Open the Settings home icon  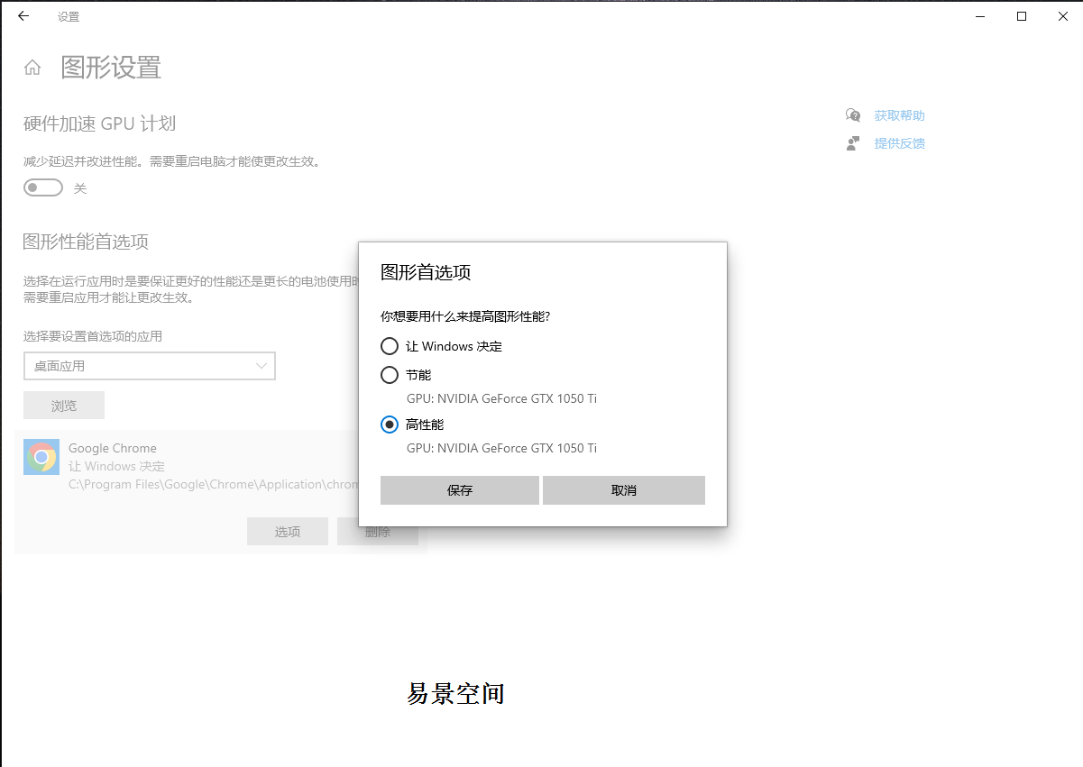click(x=32, y=68)
